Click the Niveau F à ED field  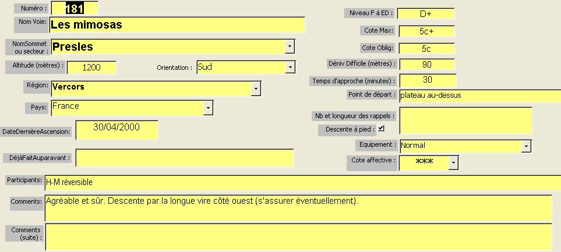[426, 13]
